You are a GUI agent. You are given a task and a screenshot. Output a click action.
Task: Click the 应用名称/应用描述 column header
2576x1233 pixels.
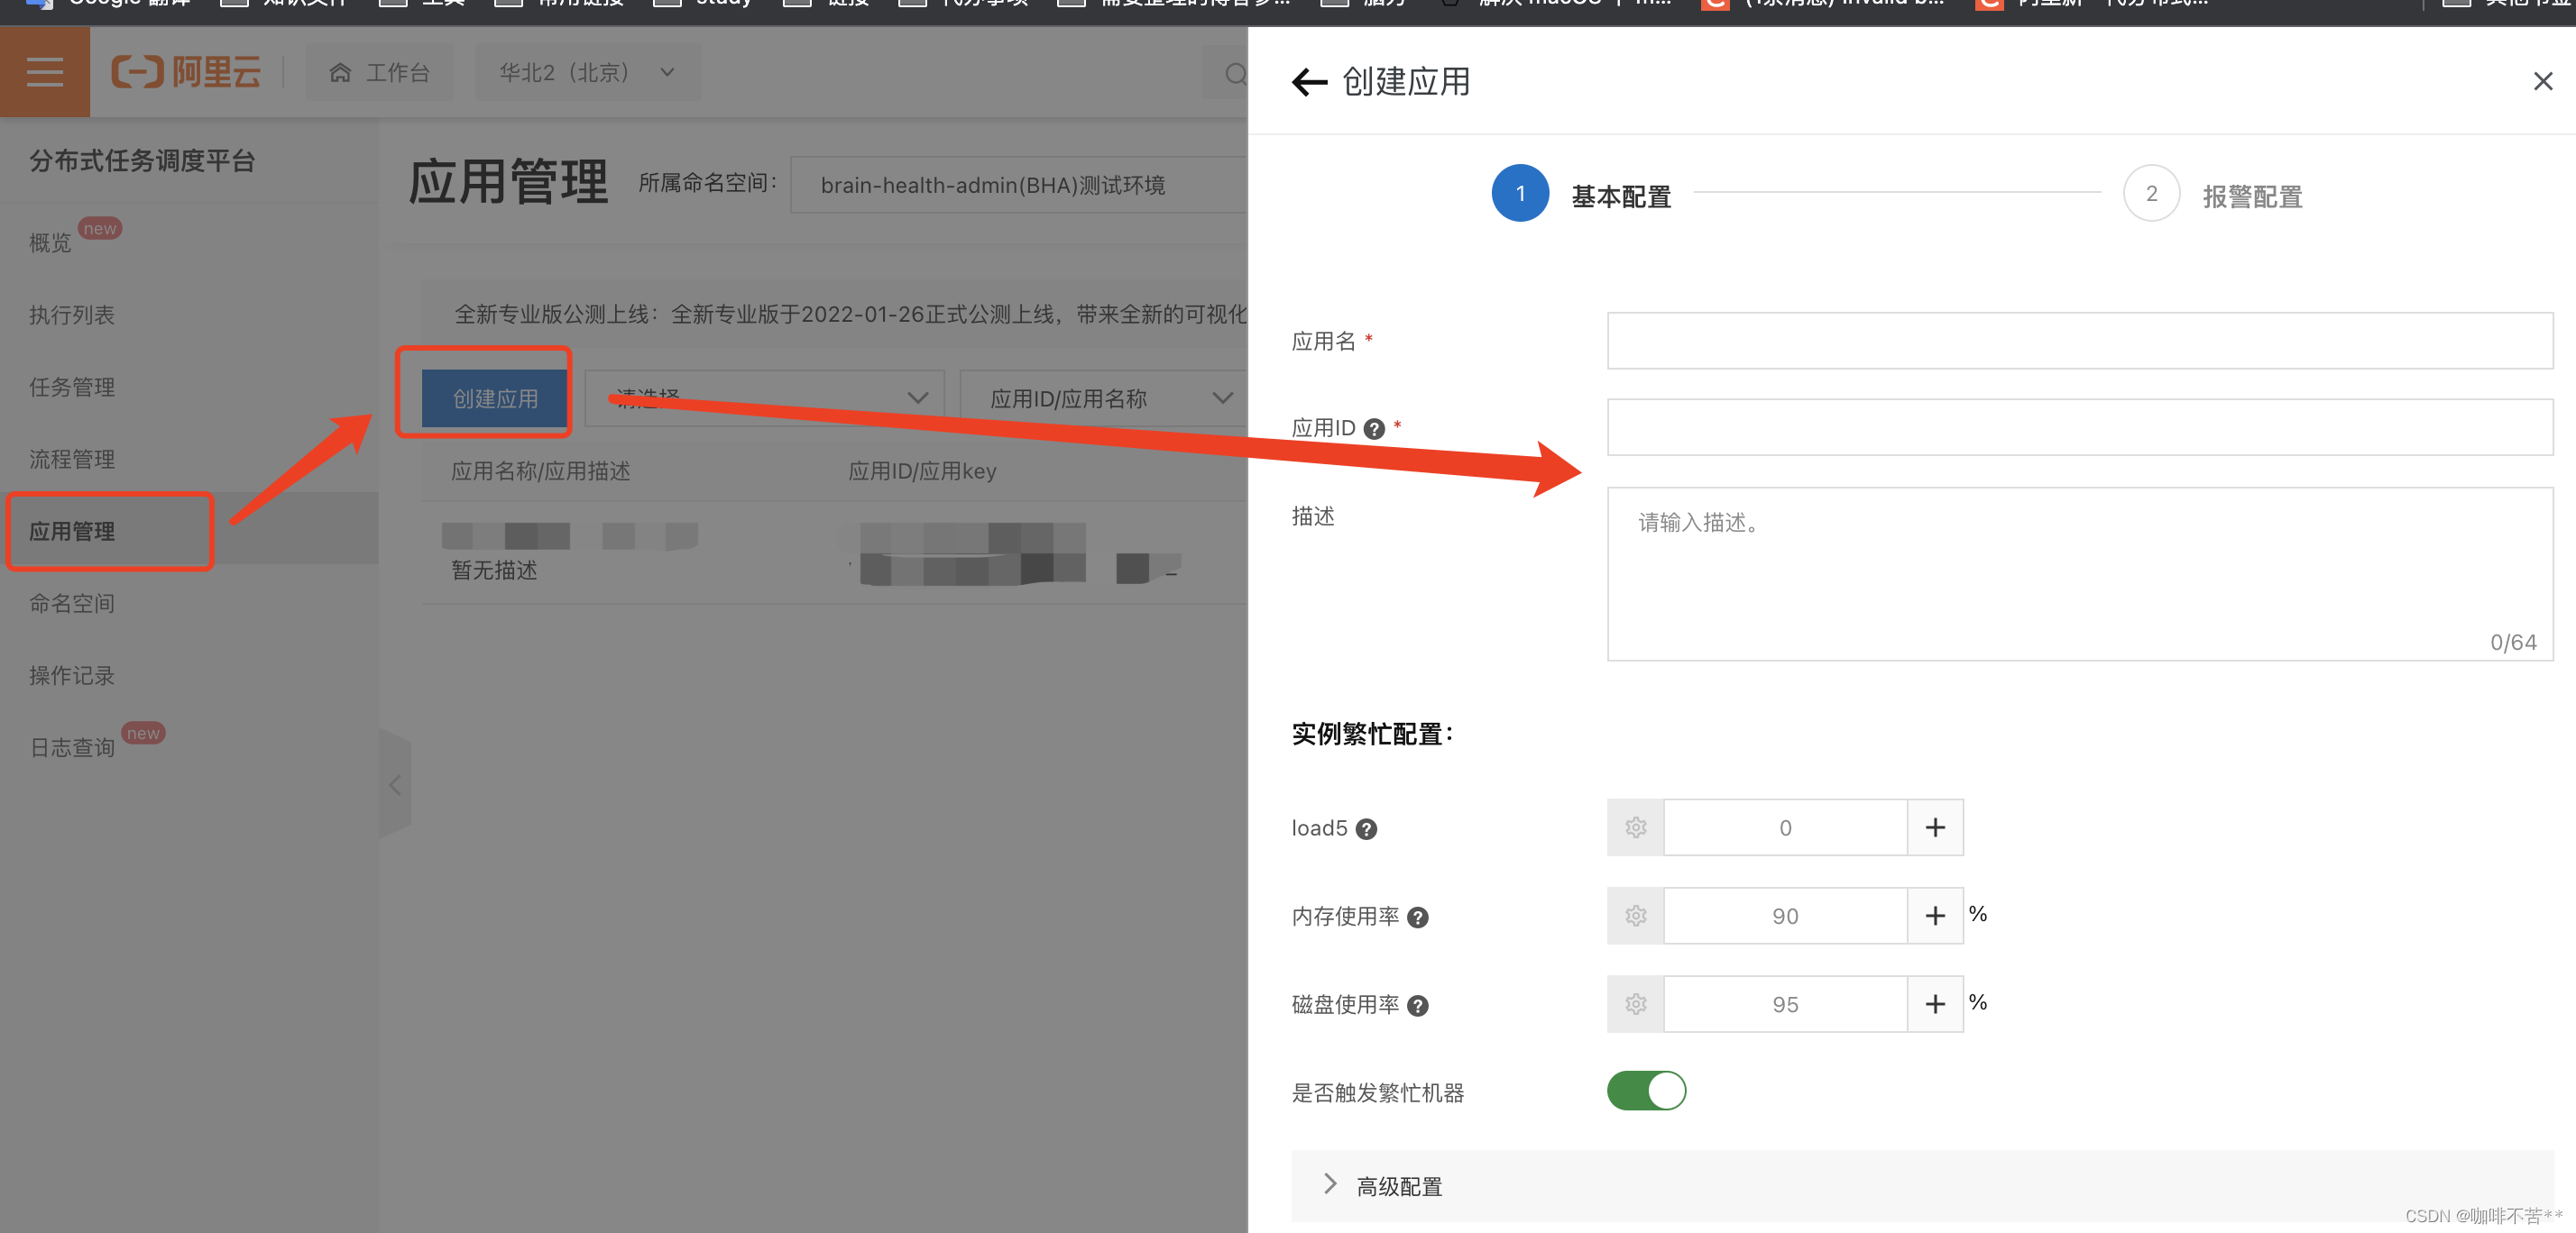click(x=540, y=470)
